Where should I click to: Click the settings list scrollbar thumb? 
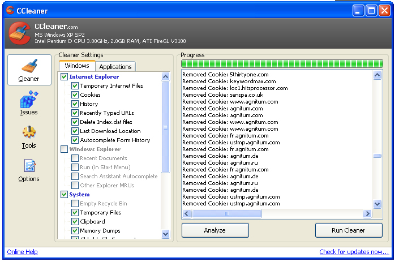pos(165,127)
